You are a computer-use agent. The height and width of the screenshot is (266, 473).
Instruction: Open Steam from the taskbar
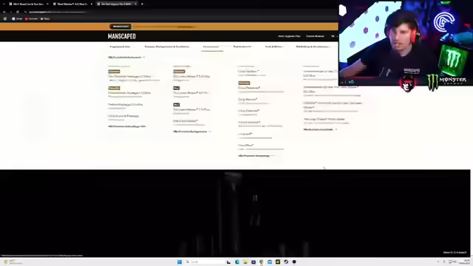click(286, 262)
